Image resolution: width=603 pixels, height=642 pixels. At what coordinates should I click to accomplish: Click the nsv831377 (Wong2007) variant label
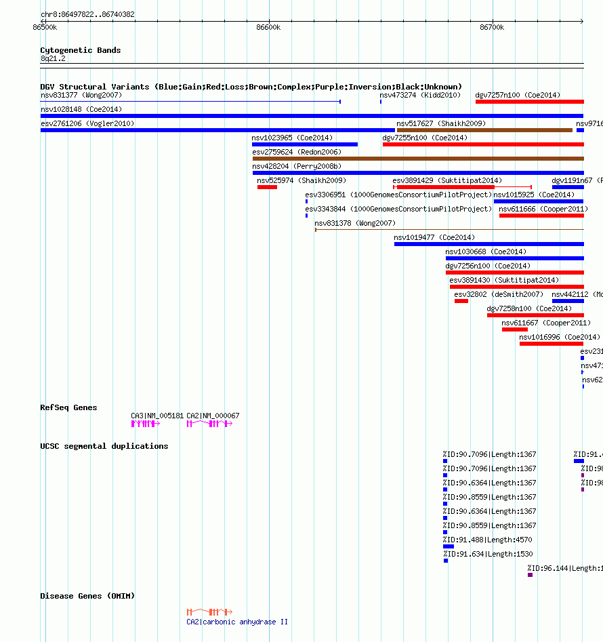(x=81, y=95)
